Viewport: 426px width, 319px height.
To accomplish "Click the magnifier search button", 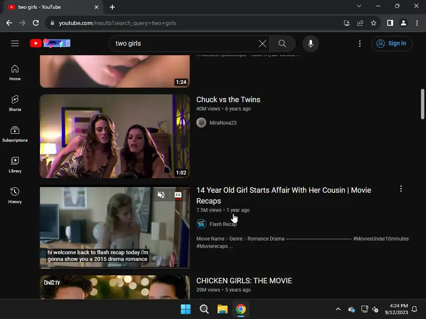I will point(282,43).
